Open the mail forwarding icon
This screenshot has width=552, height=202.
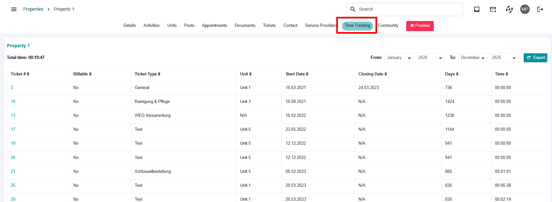coord(493,9)
